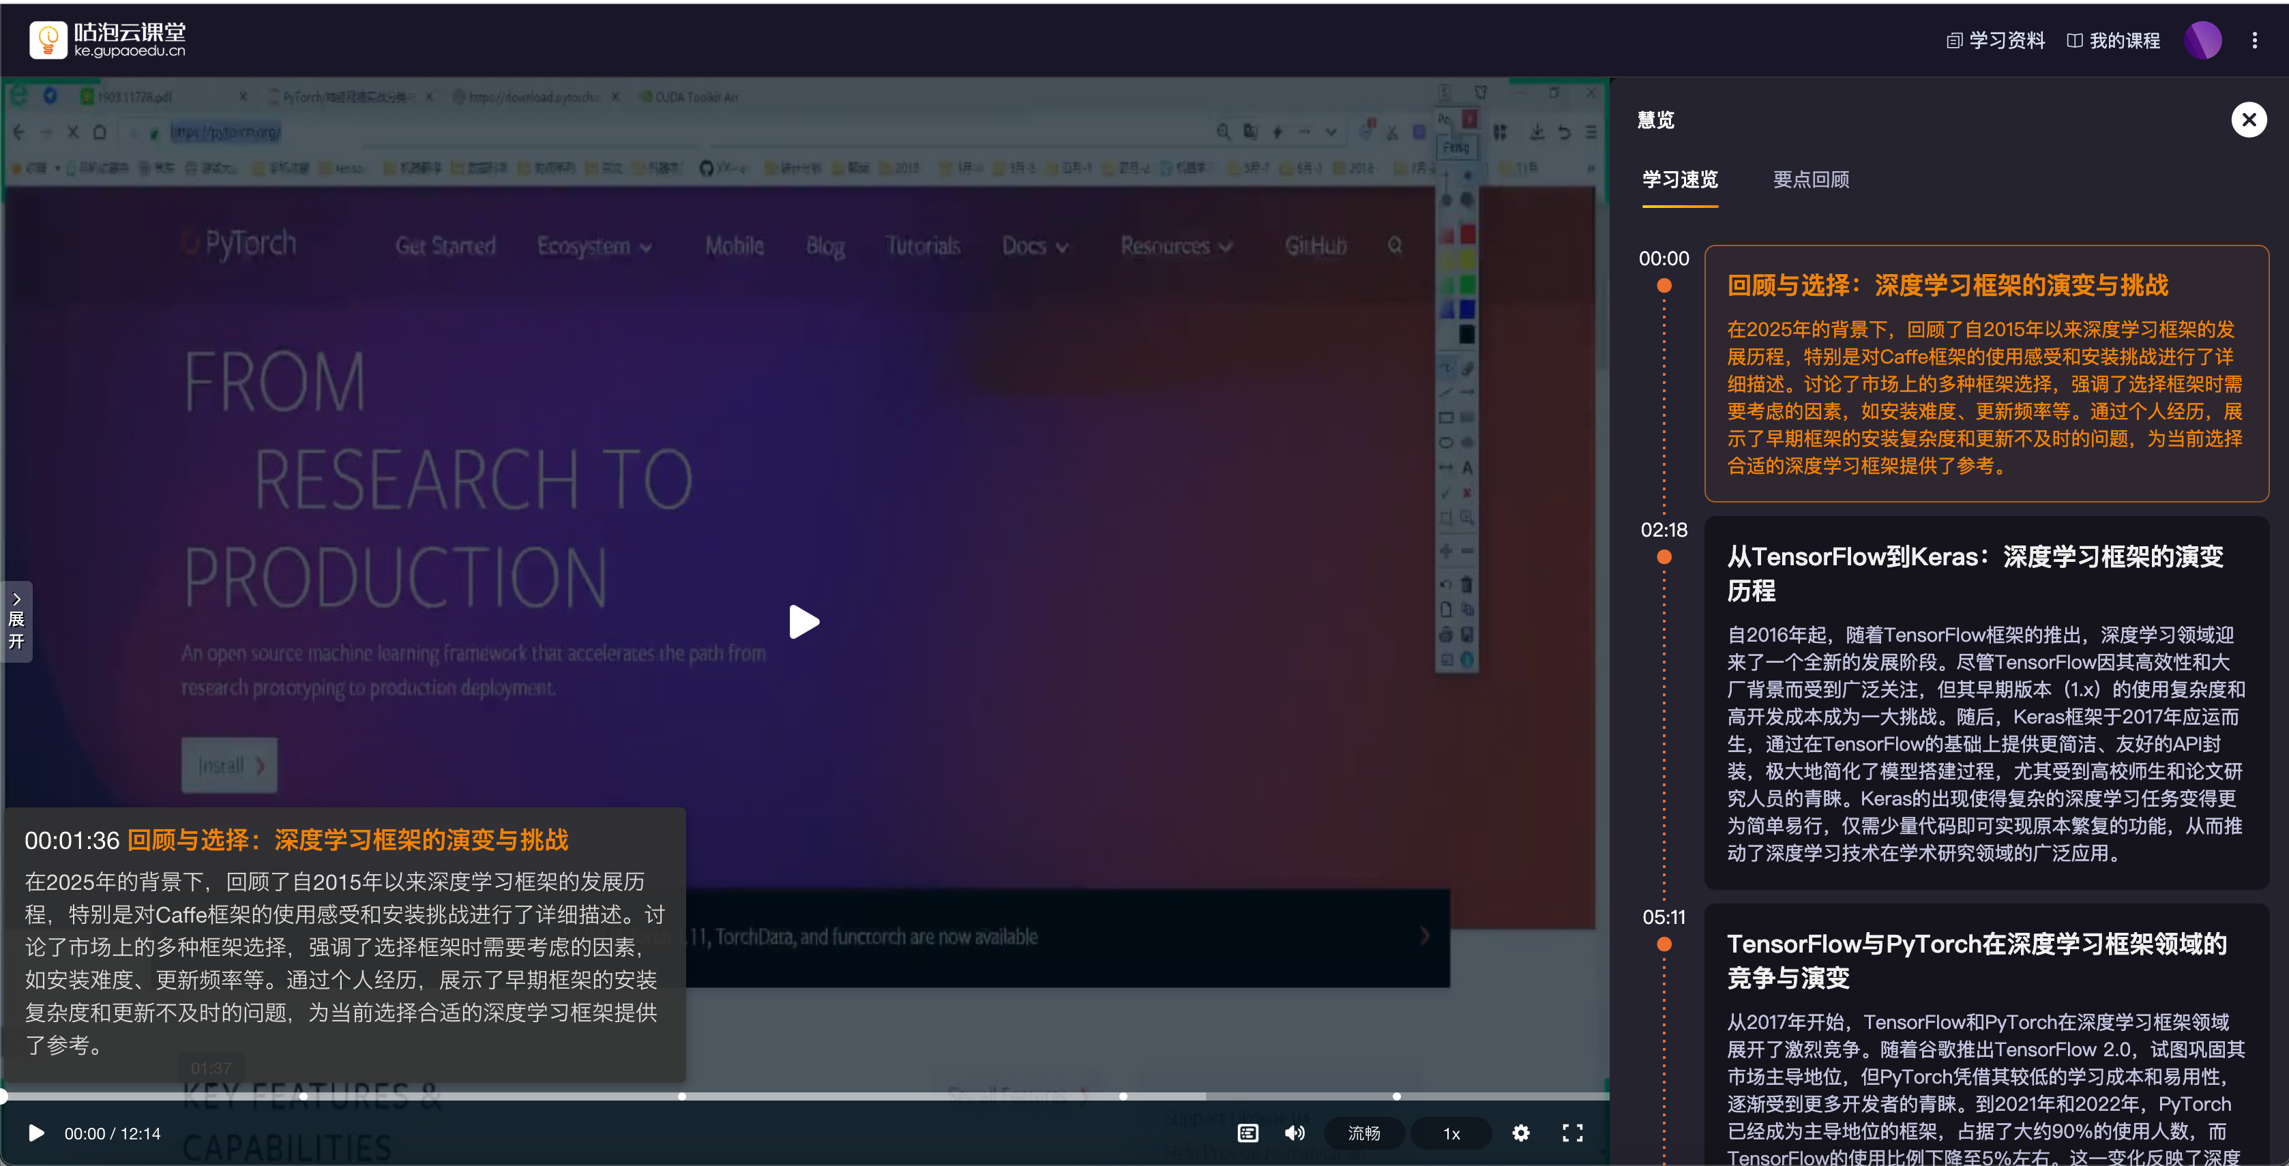Click the orange timeline dot under 05:11

click(1664, 945)
